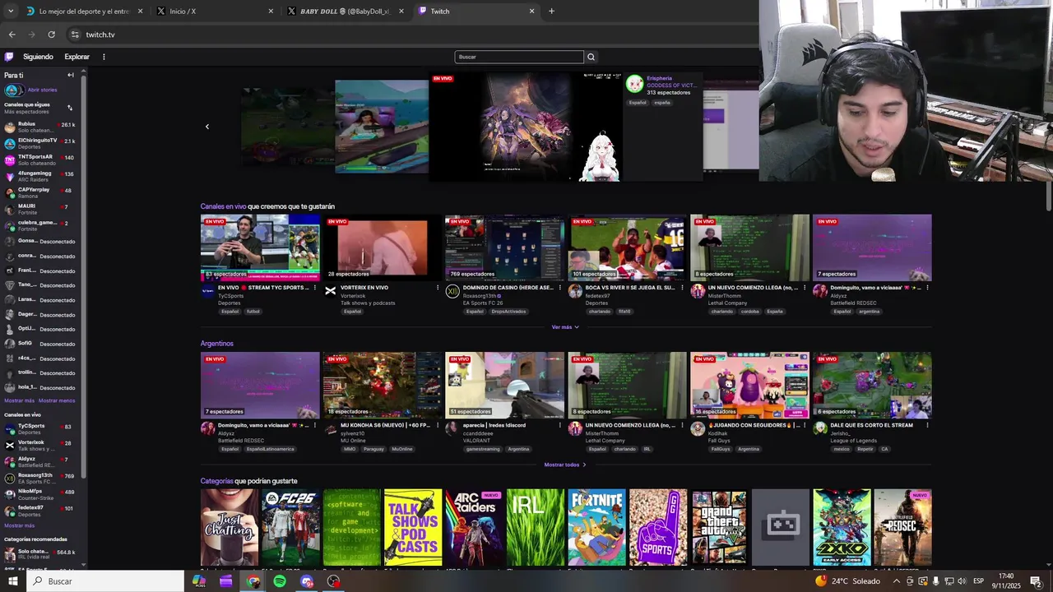This screenshot has width=1053, height=592.
Task: Open fedetex97 channel in live channels
Action: (40, 511)
